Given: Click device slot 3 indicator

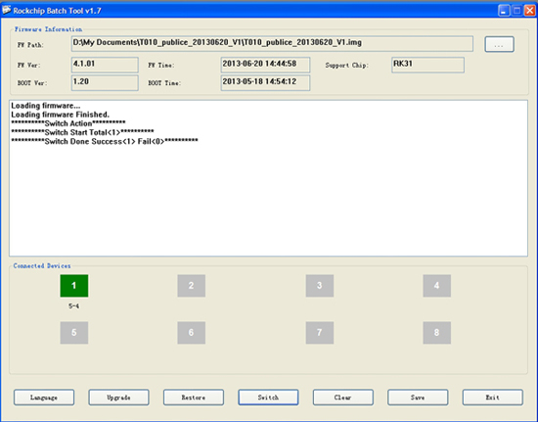Looking at the screenshot, I should (320, 286).
